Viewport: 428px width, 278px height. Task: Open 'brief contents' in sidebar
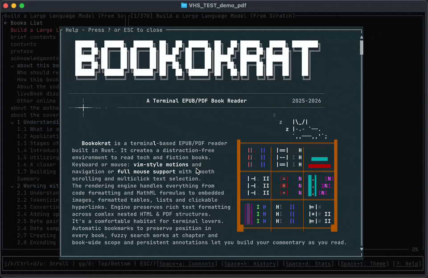pos(33,37)
